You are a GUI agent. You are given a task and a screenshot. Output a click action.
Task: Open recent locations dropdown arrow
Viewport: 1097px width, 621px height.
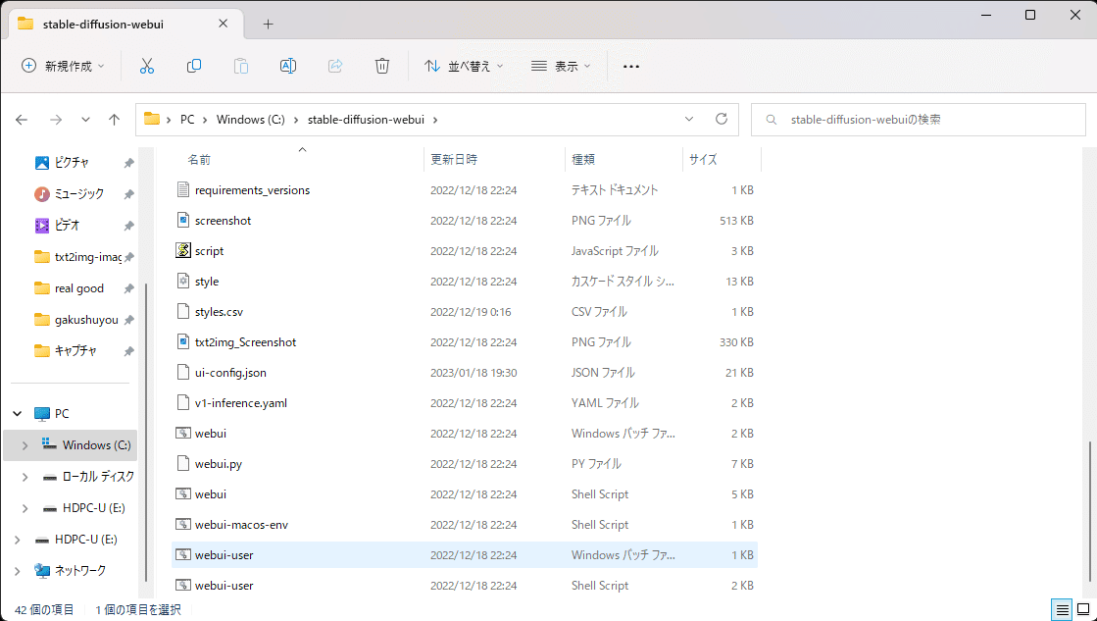point(85,120)
